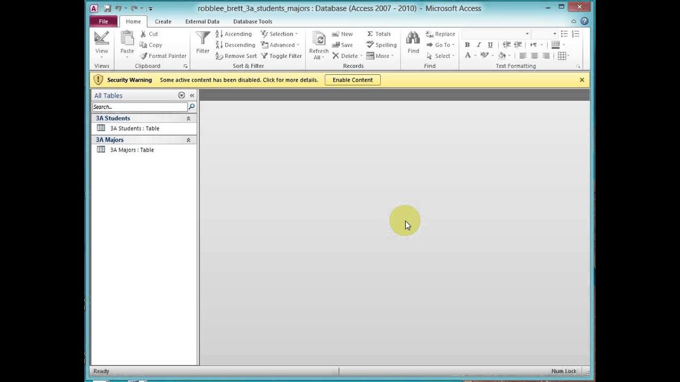Open the More records dropdown

click(x=380, y=56)
